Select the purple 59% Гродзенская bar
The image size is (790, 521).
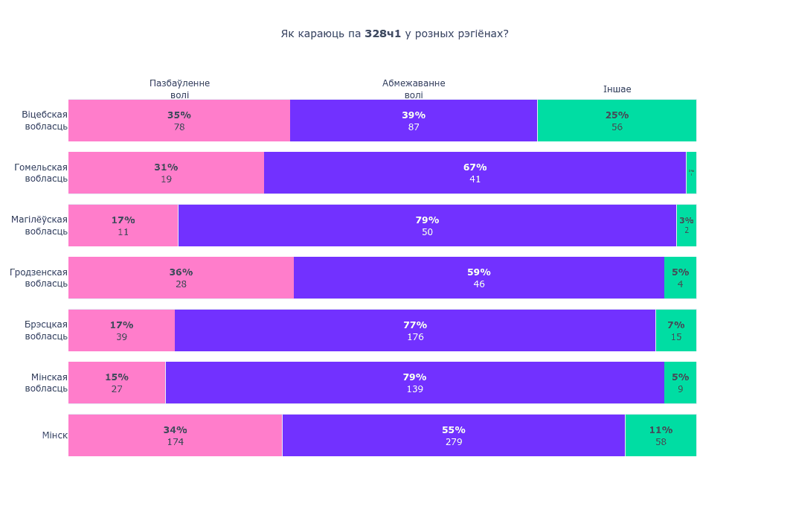coord(478,278)
